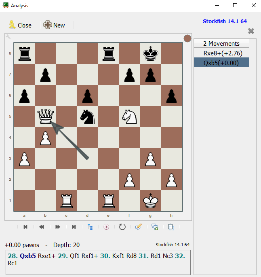This screenshot has width=261, height=277.
Task: Click move Rd8 in the variation
Action: 131,256
